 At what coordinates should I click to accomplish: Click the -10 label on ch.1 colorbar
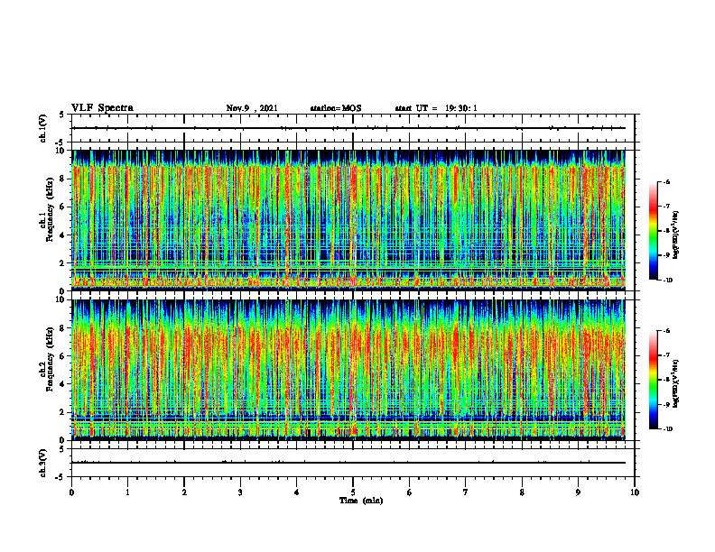click(667, 280)
